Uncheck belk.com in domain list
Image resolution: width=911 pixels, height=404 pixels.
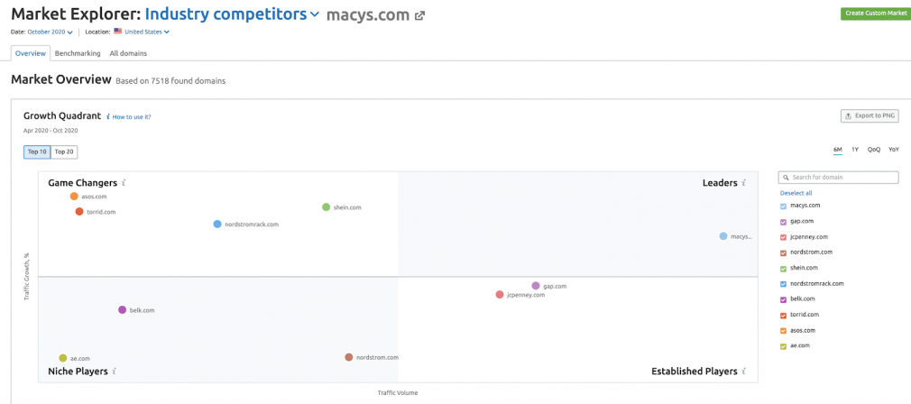tap(783, 299)
